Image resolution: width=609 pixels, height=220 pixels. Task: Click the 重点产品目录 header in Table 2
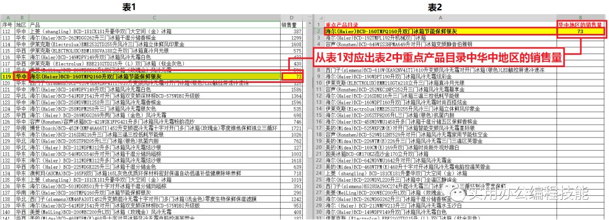click(440, 24)
